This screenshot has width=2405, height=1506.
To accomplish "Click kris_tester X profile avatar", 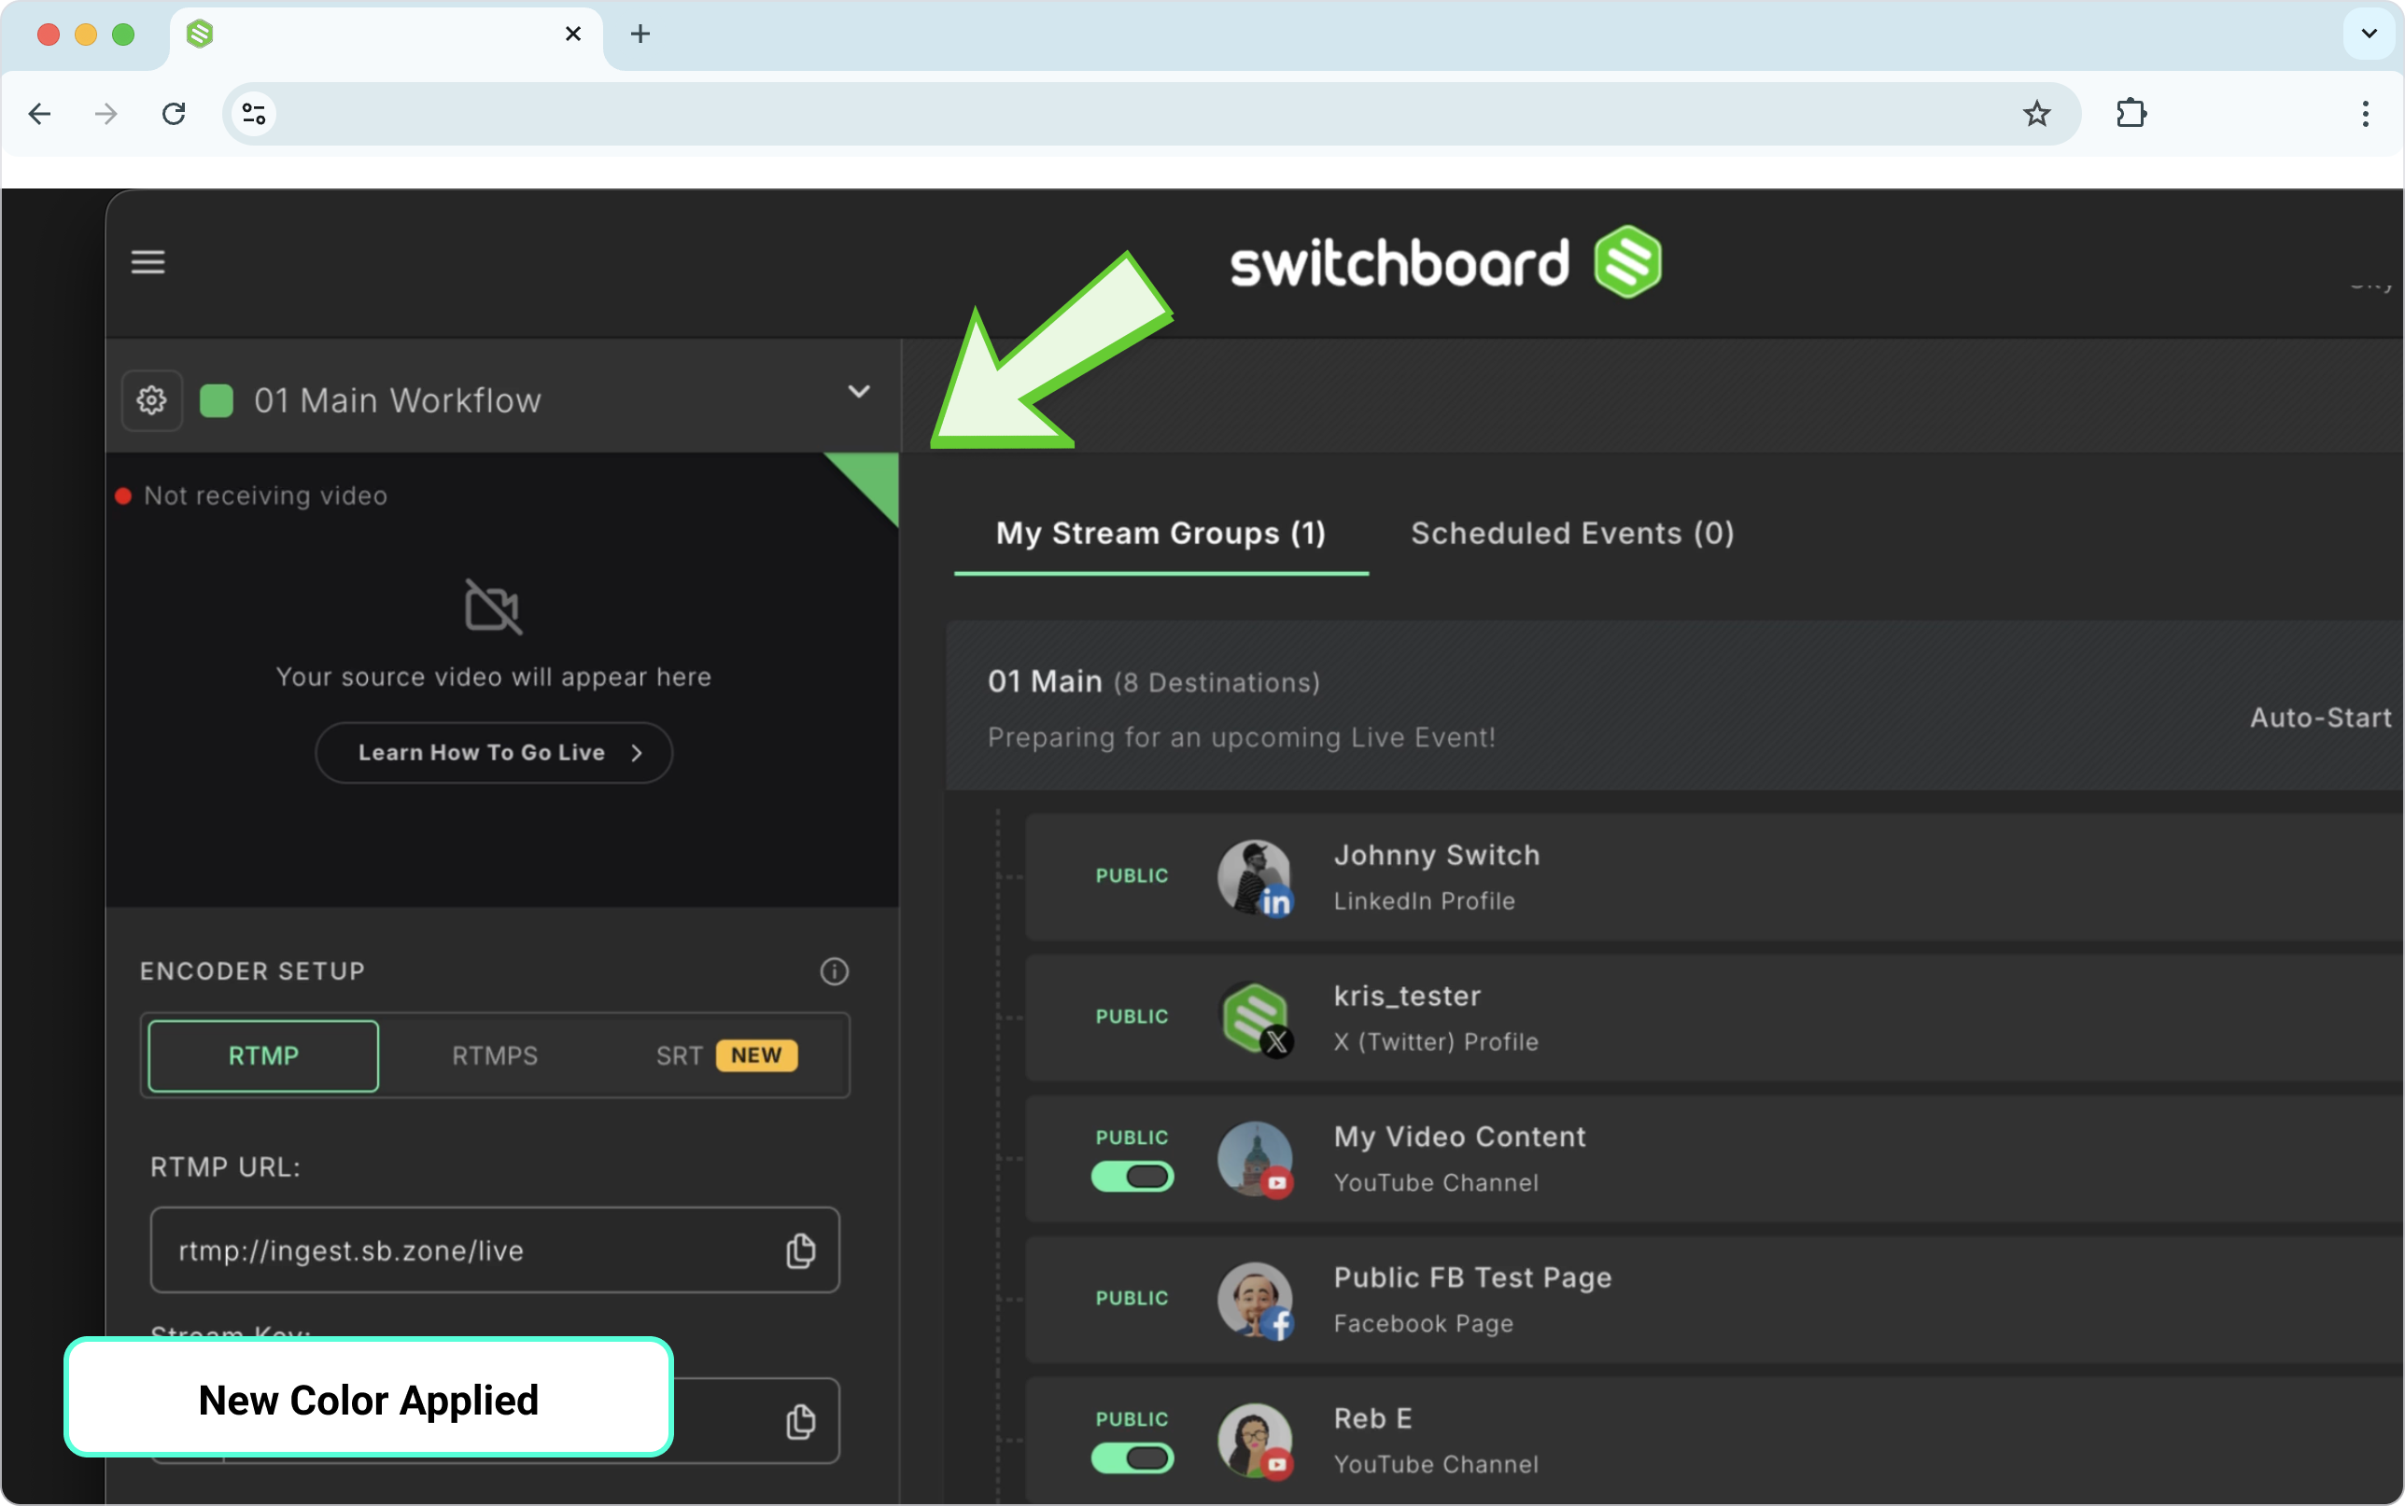I will pos(1256,1018).
